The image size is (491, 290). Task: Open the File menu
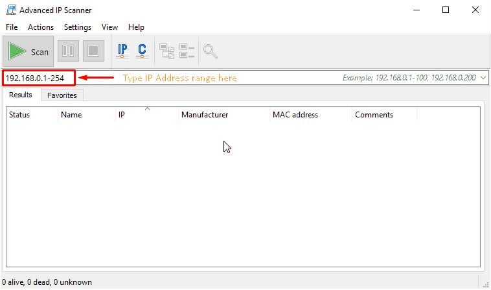[x=12, y=27]
